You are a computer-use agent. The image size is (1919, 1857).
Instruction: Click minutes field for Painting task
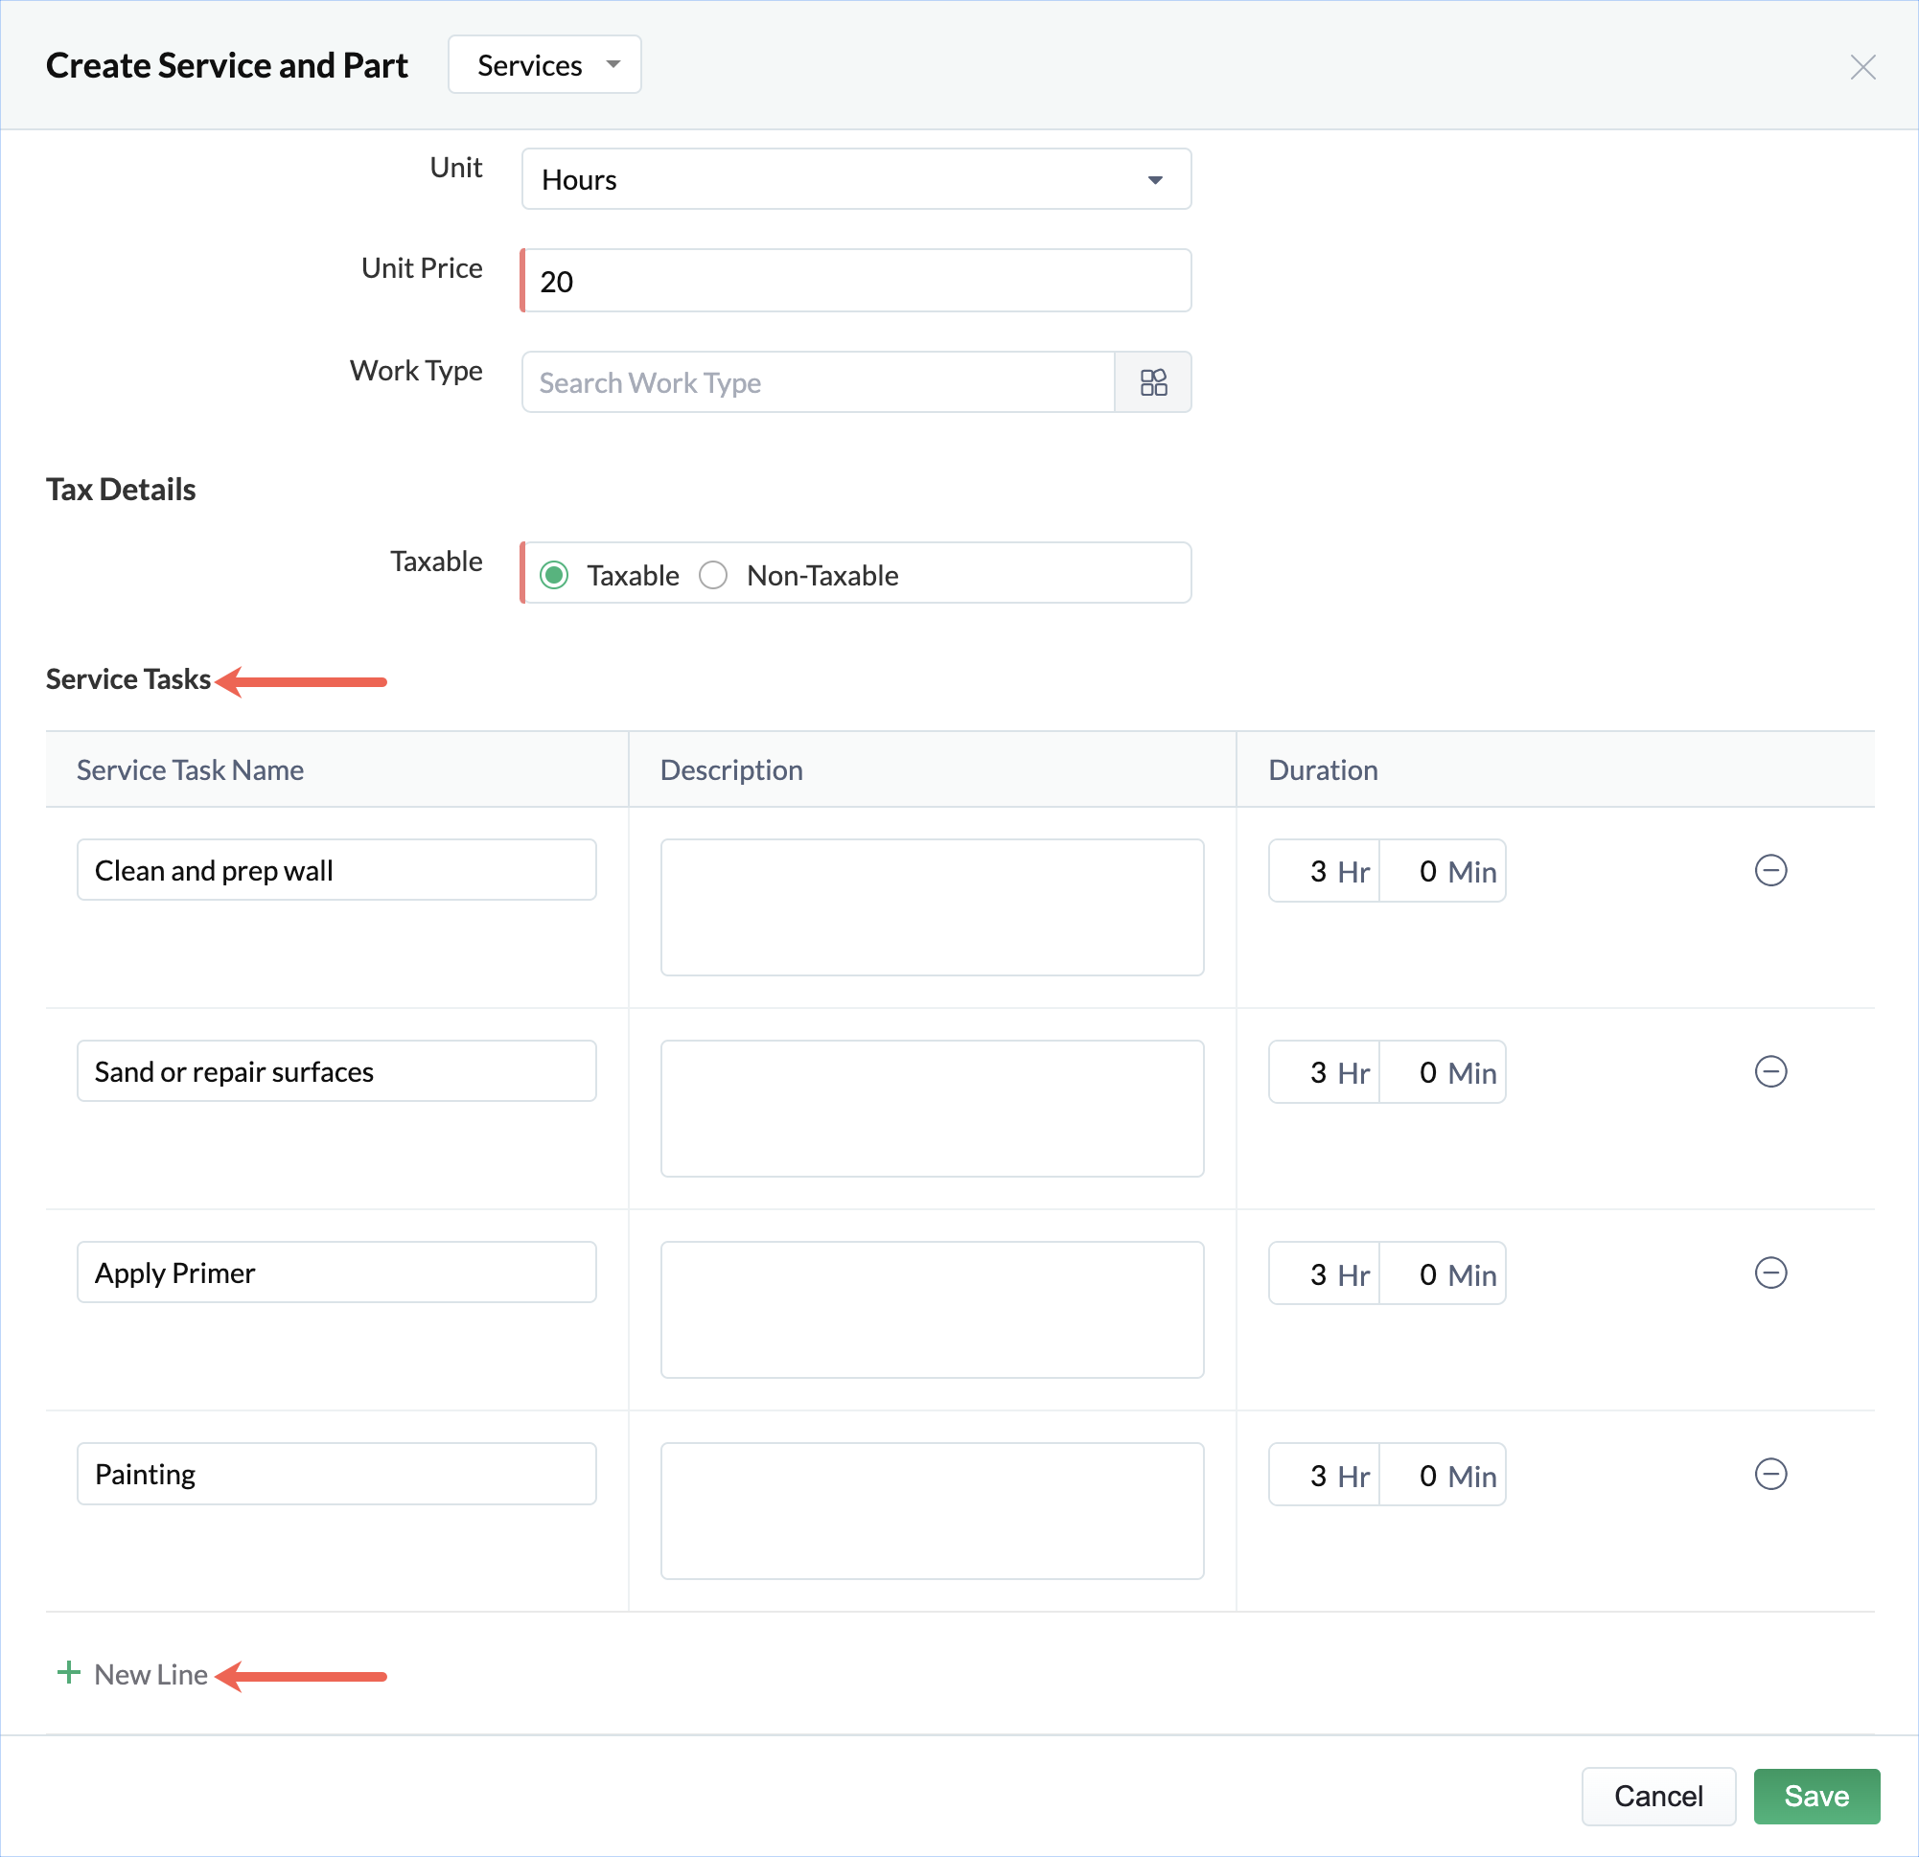pyautogui.click(x=1442, y=1475)
